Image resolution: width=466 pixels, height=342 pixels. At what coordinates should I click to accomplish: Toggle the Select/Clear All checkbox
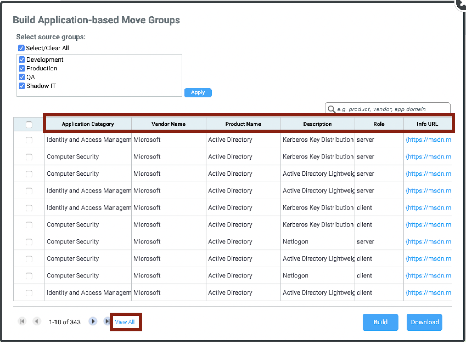(x=21, y=48)
